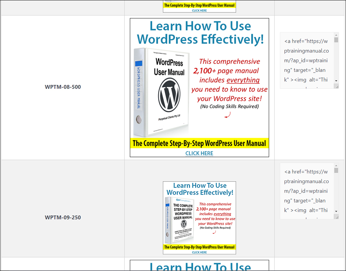Click the WPTM-08-500 banner name
The image size is (346, 271).
pyautogui.click(x=63, y=87)
